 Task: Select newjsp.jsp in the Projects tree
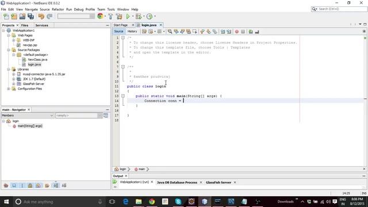point(30,45)
